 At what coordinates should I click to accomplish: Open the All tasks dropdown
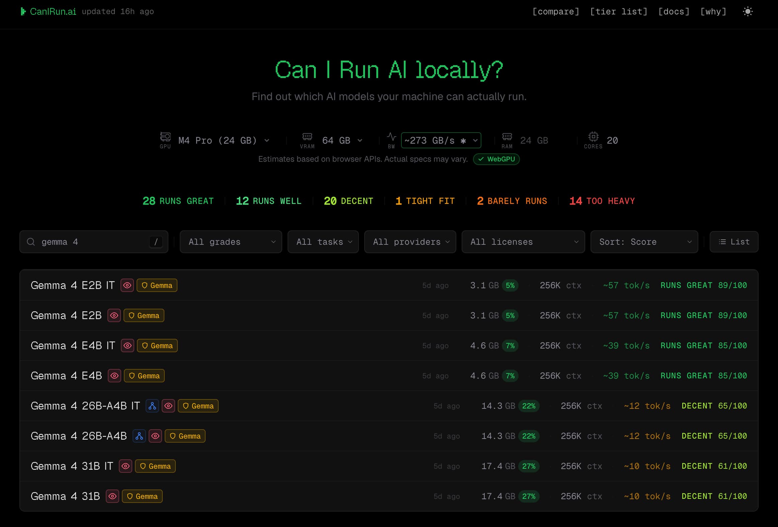tap(323, 242)
